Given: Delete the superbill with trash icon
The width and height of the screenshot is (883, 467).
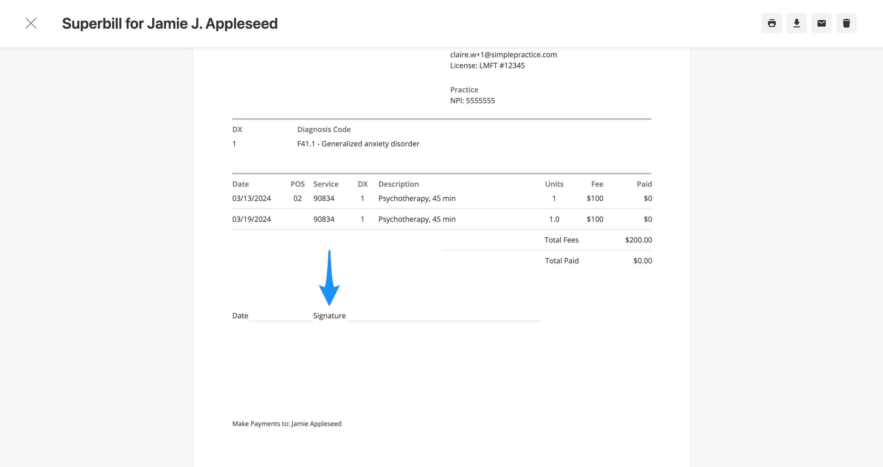Looking at the screenshot, I should (846, 23).
